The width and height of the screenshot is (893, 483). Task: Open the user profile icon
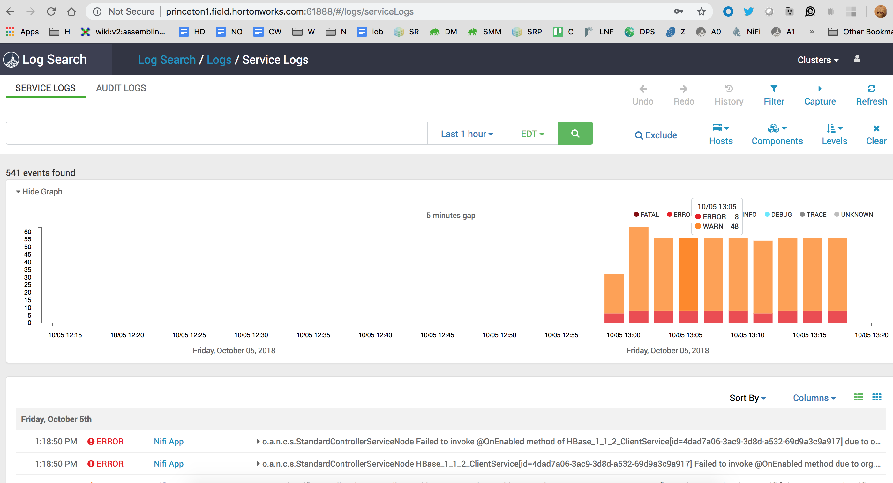[857, 59]
